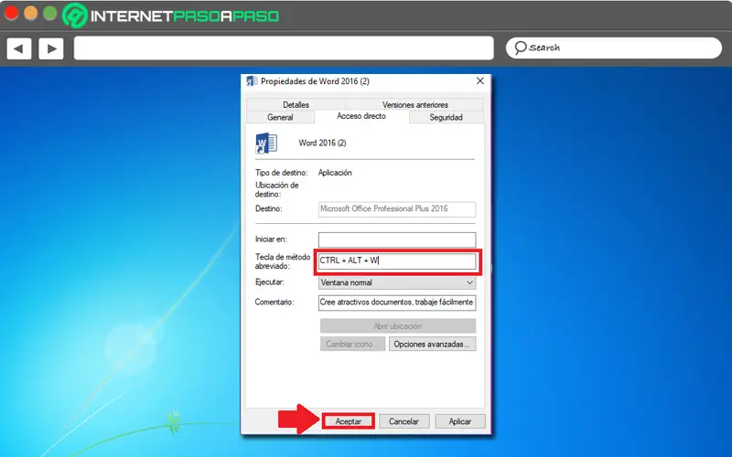Click the InternetPasoAPaso logo icon
Image resolution: width=732 pixels, height=457 pixels.
[75, 16]
